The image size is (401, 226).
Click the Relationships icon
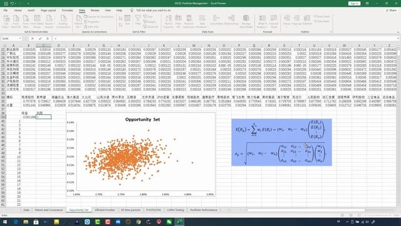231,20
